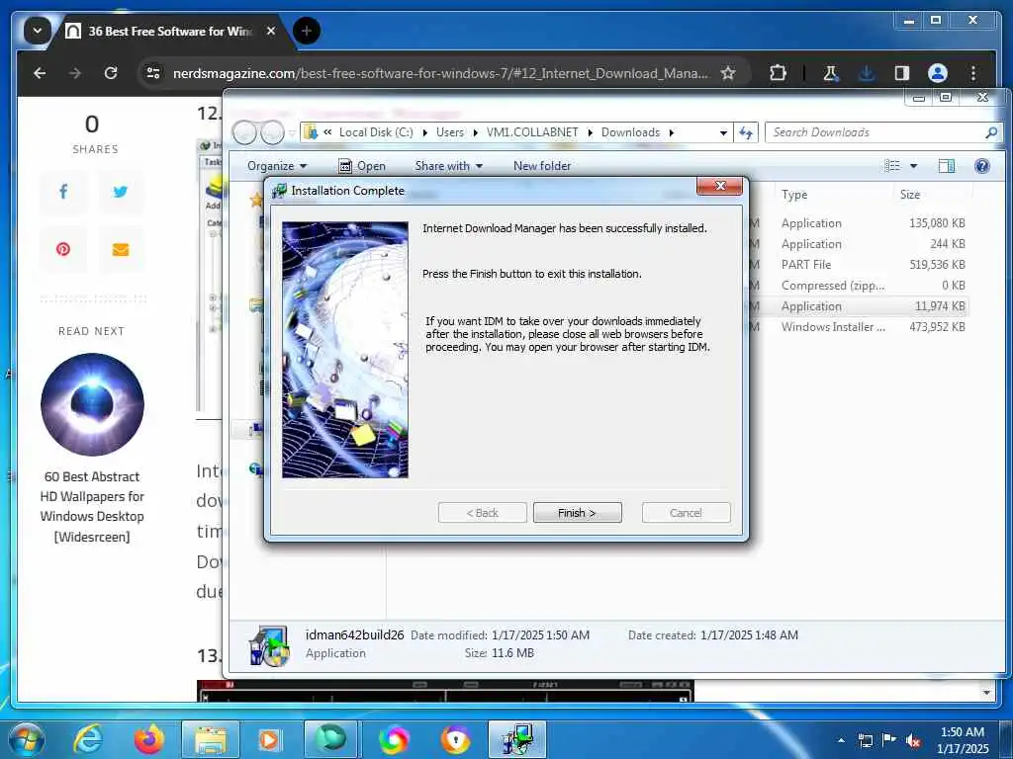Open Explorer help icon

click(982, 166)
